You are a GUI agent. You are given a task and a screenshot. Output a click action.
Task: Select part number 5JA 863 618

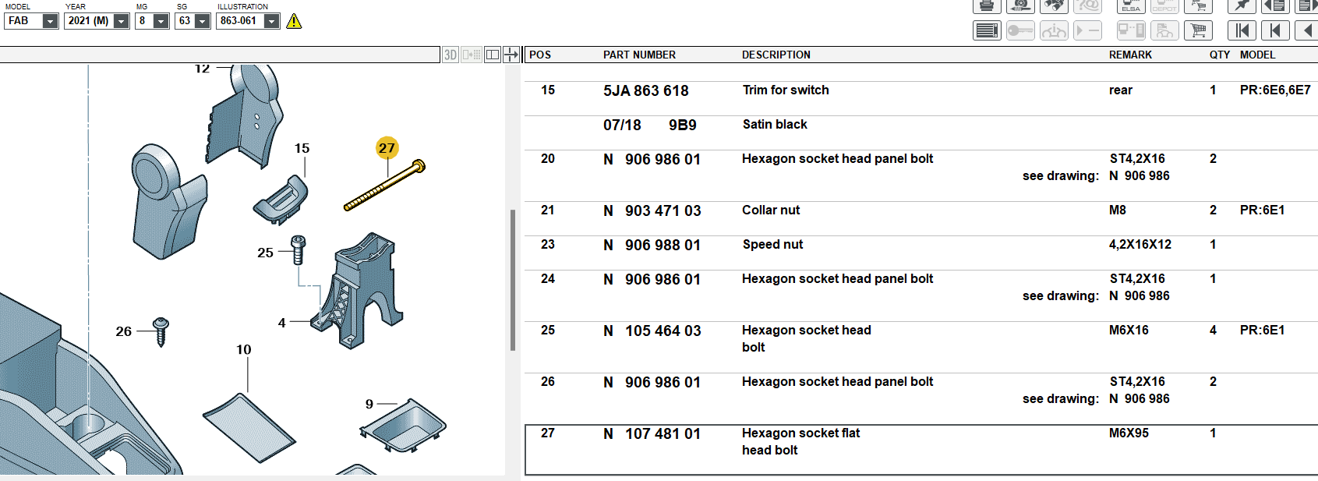pos(646,90)
